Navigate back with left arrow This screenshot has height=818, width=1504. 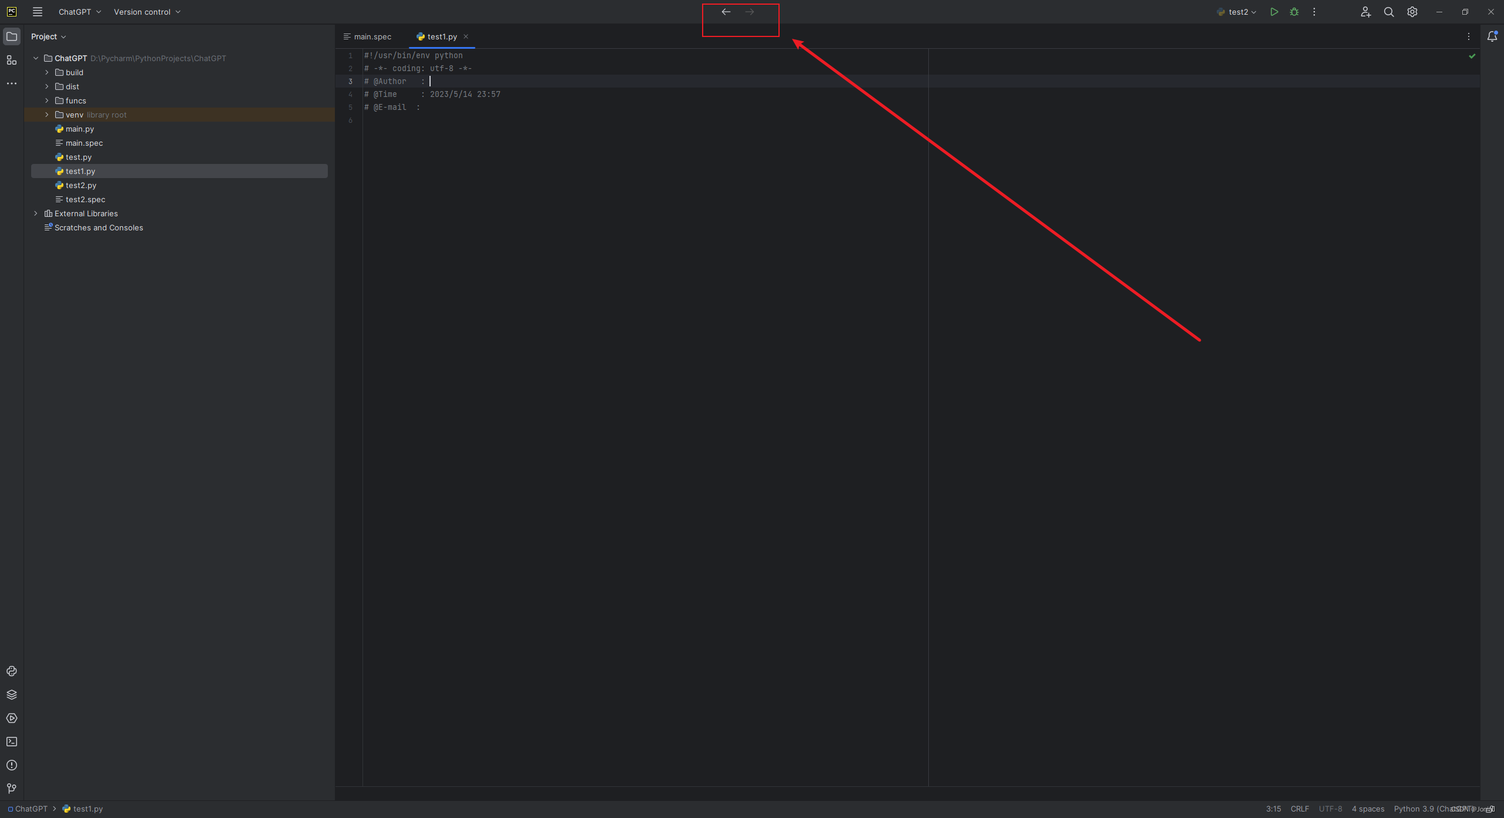726,12
